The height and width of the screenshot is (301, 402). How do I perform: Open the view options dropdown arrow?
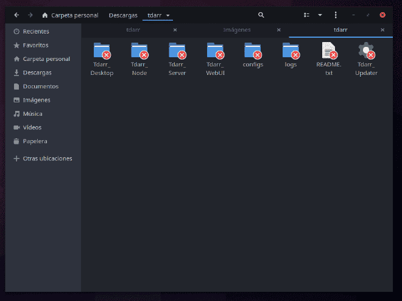[x=320, y=15]
